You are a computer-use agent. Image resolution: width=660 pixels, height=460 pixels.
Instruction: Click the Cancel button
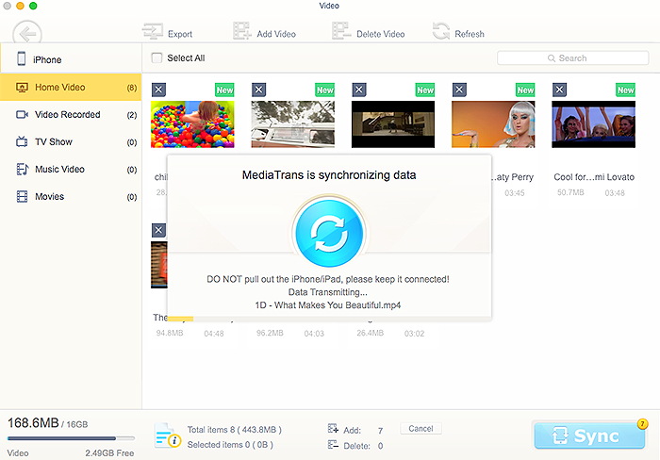[421, 429]
